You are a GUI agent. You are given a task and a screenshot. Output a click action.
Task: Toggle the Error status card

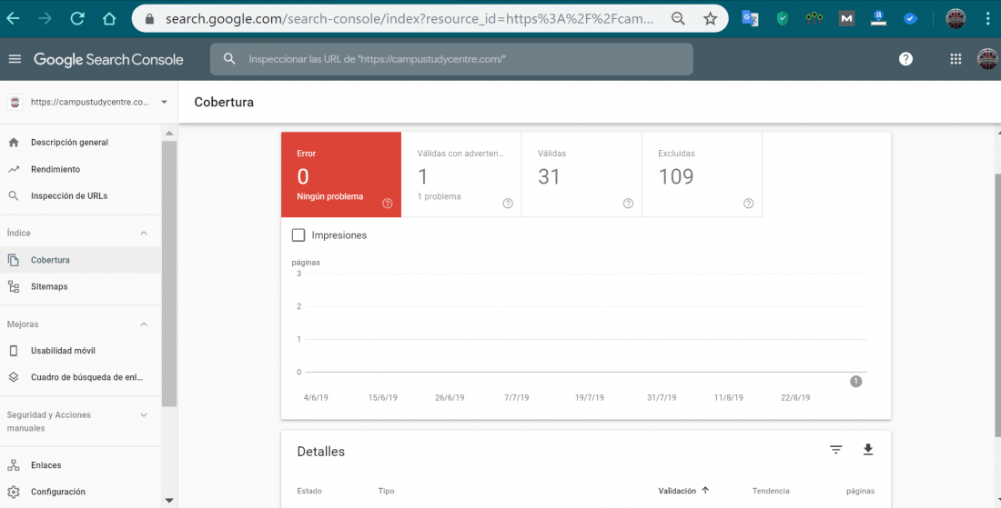[x=341, y=174]
